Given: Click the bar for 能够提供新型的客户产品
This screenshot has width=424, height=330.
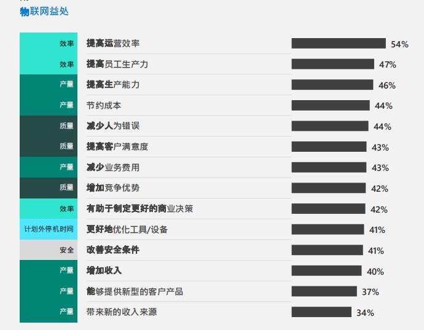Looking at the screenshot, I should 324,291.
